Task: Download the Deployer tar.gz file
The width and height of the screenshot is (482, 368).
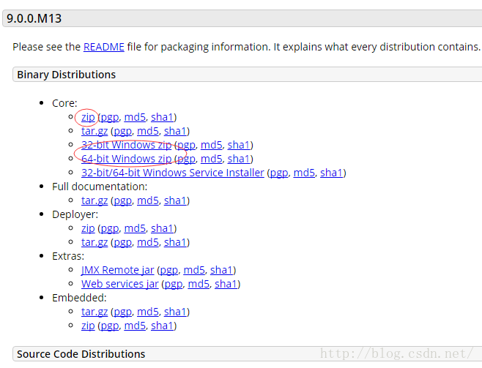Action: click(x=94, y=242)
